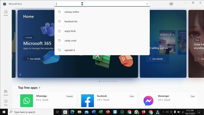Click the Windows taskbar search box
This screenshot has width=204, height=115.
(31, 112)
